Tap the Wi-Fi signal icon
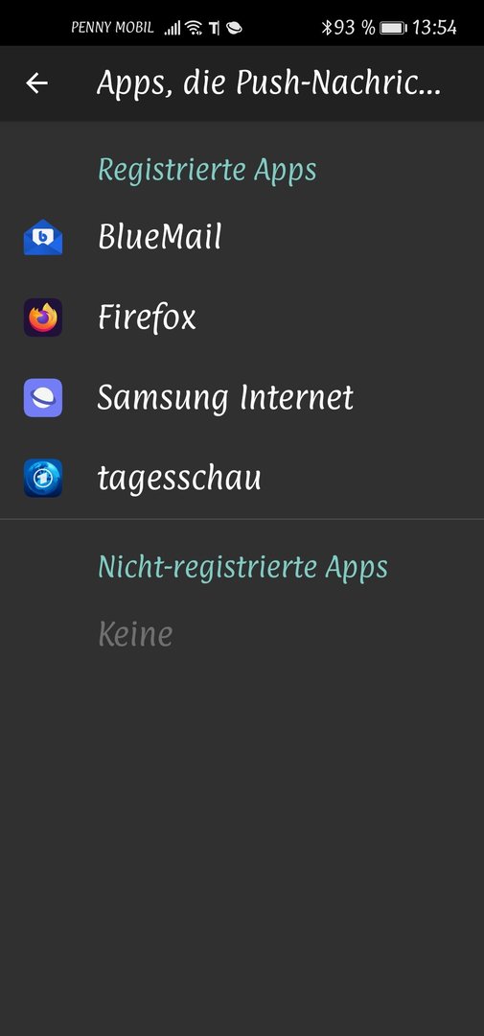Image resolution: width=484 pixels, height=1036 pixels. tap(194, 28)
